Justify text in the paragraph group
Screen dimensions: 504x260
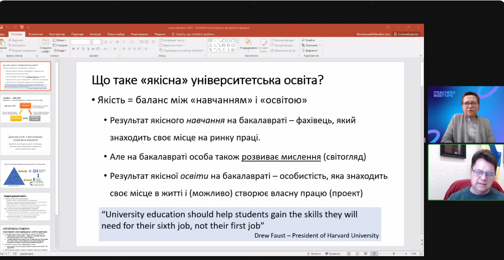(140, 49)
